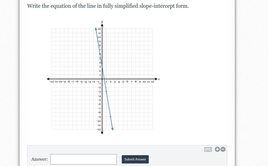Screen dimensions: 268x166
Task: Click the plotted point at (1, -3)
Action: click(x=106, y=92)
